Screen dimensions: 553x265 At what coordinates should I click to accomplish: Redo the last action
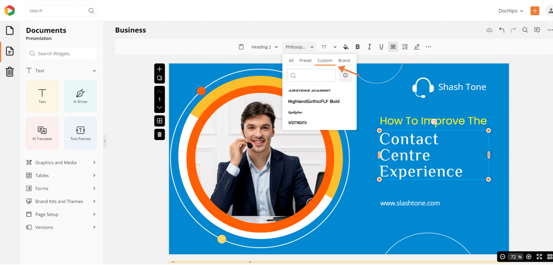513,30
